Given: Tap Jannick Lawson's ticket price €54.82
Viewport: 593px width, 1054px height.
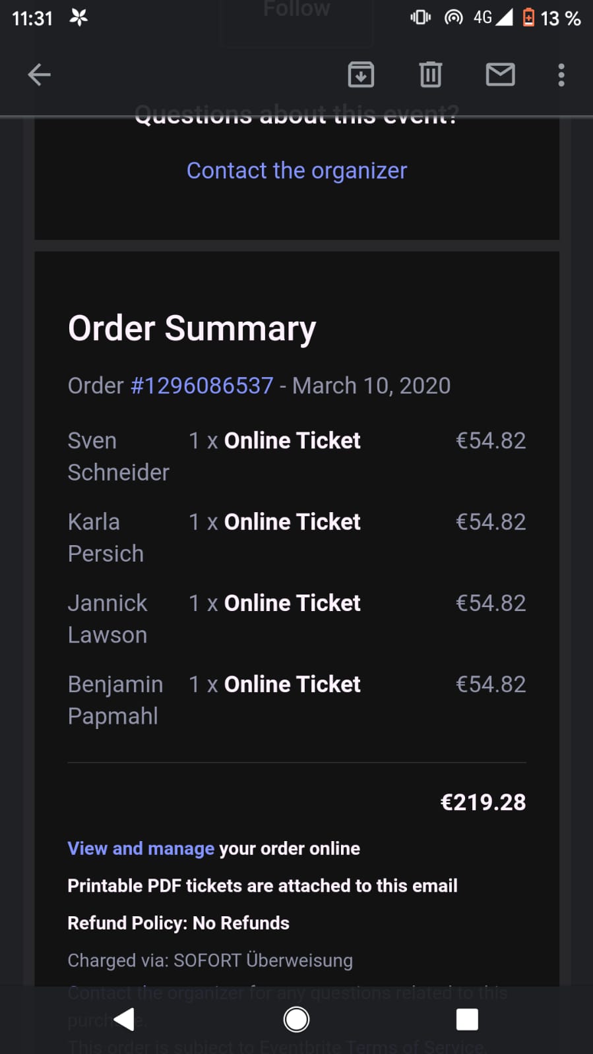Looking at the screenshot, I should 491,603.
